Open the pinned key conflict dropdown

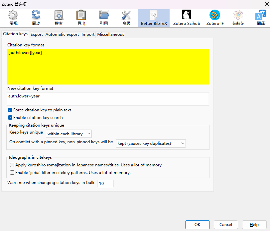[x=151, y=143]
